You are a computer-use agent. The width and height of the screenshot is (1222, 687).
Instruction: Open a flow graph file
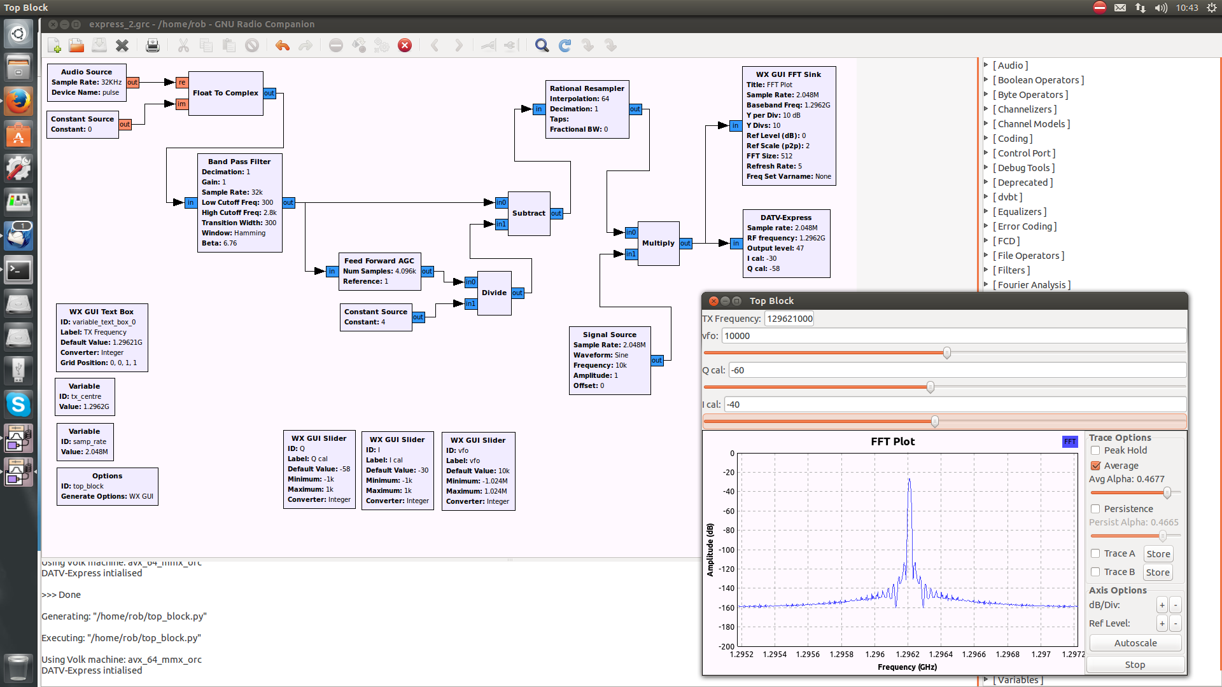coord(76,45)
